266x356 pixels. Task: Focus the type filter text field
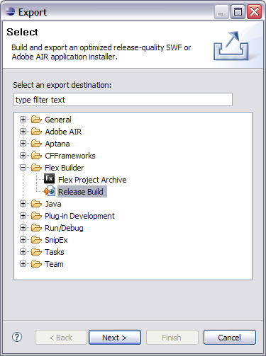[123, 100]
